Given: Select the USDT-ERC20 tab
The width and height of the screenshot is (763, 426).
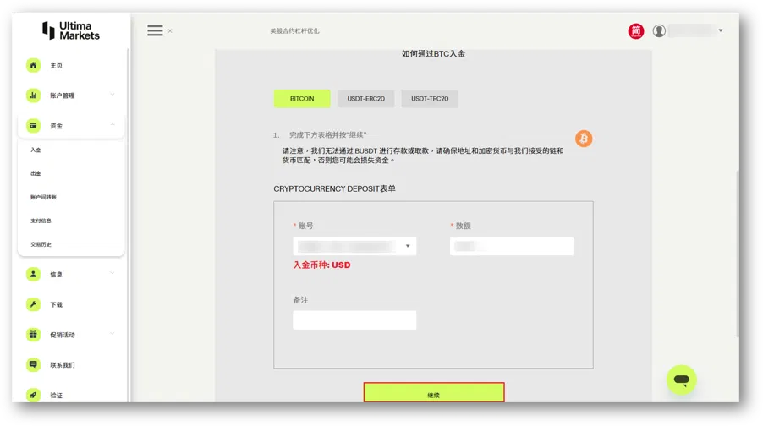Looking at the screenshot, I should point(366,99).
